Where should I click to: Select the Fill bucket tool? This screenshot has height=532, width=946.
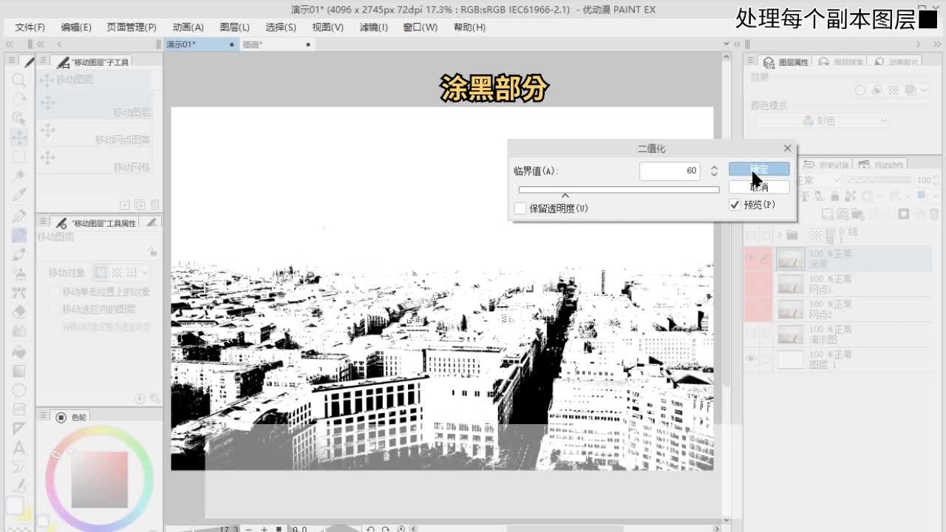click(19, 352)
